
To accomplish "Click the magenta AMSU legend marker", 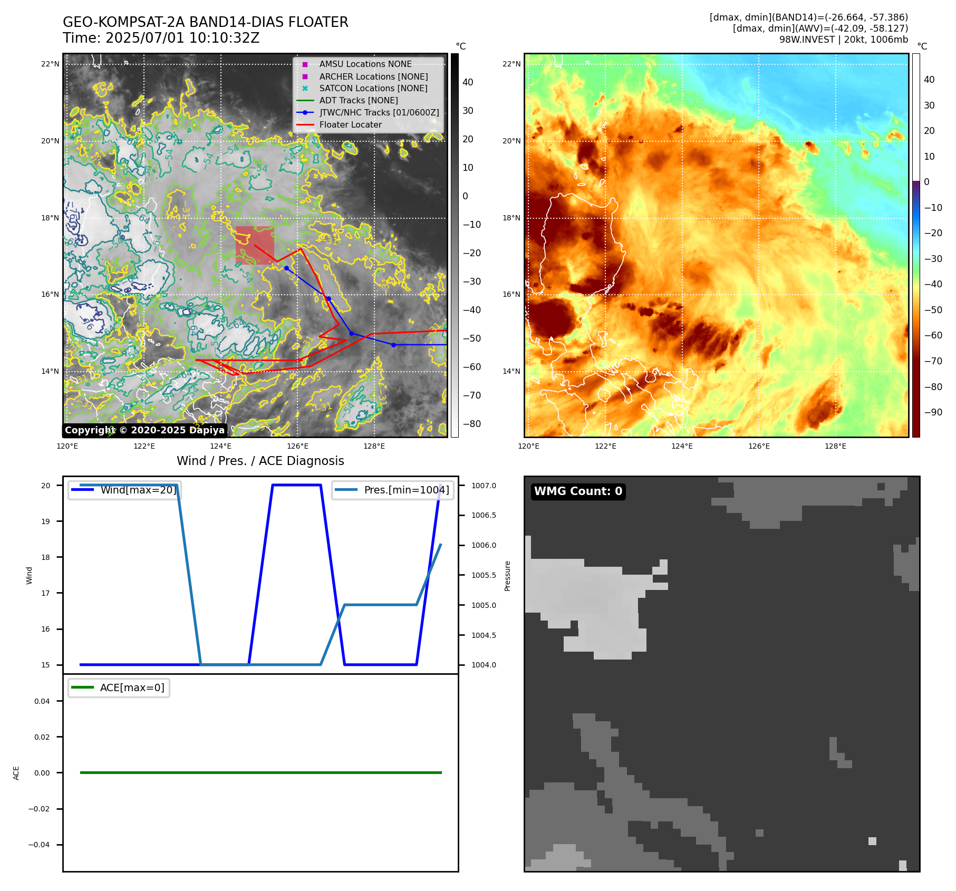I will click(x=305, y=64).
